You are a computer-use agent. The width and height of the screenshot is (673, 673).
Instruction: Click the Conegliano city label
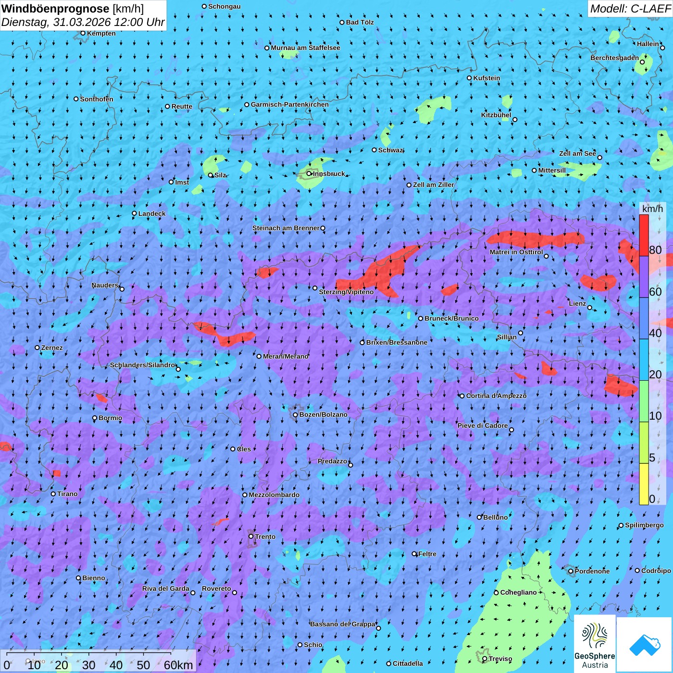click(x=518, y=592)
